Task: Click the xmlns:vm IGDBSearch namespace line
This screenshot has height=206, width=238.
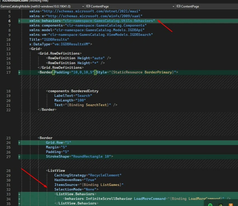Action: tap(91, 35)
